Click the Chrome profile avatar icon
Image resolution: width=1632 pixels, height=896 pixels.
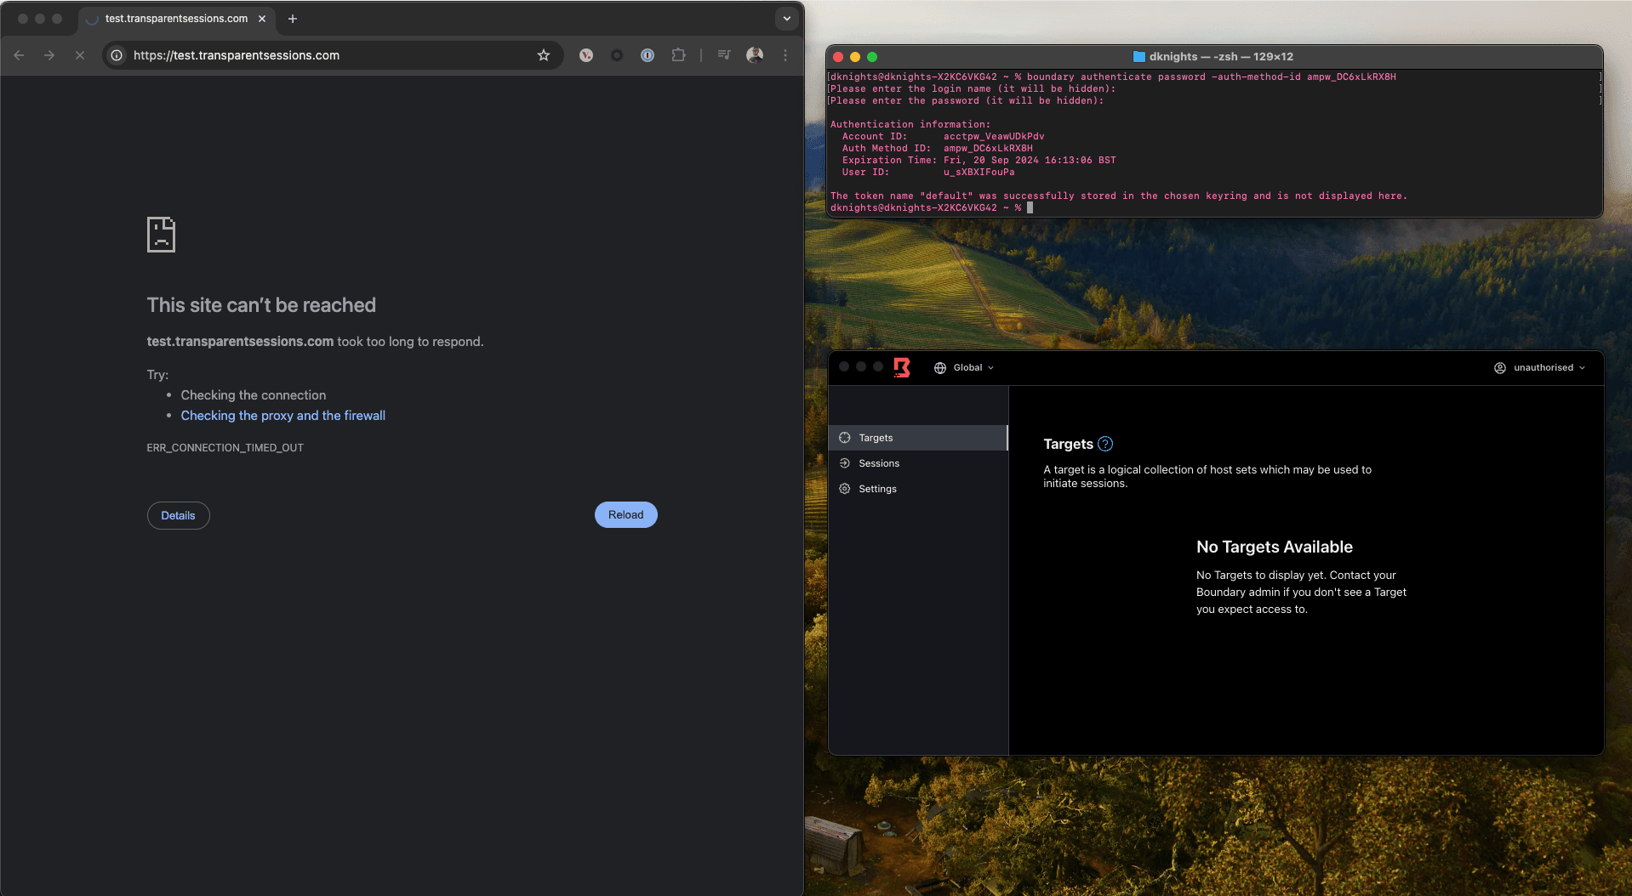(754, 55)
